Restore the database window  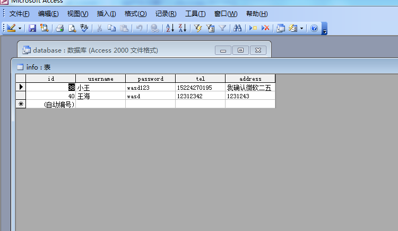point(240,50)
